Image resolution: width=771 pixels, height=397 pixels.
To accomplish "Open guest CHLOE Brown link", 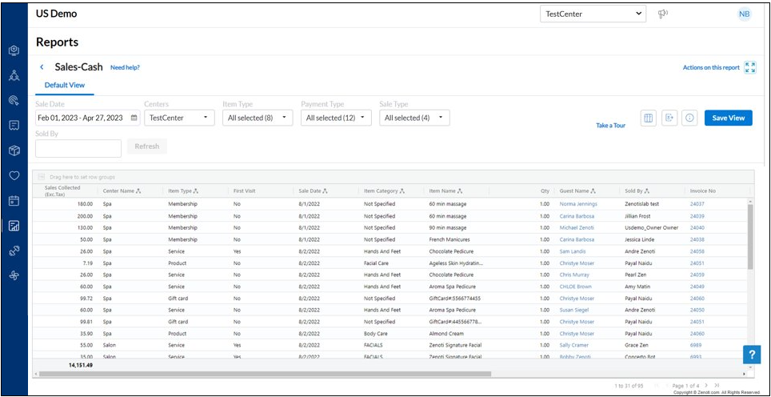I will click(575, 287).
